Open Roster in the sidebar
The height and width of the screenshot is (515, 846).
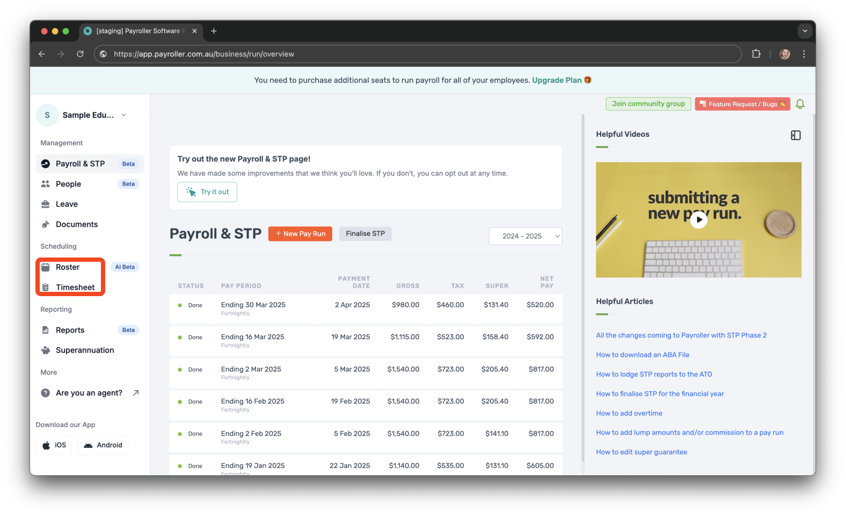[68, 267]
